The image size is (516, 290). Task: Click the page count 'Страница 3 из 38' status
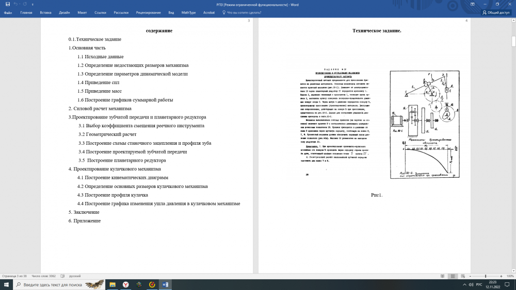pos(14,276)
